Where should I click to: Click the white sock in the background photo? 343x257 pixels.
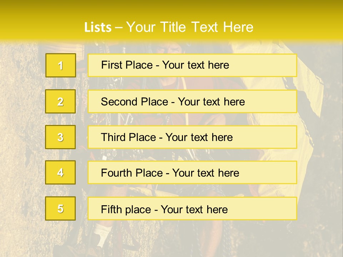pos(104,231)
